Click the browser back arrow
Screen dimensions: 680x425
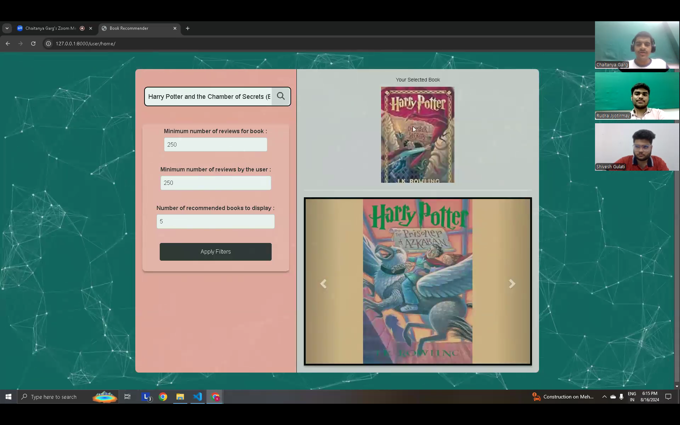tap(8, 44)
